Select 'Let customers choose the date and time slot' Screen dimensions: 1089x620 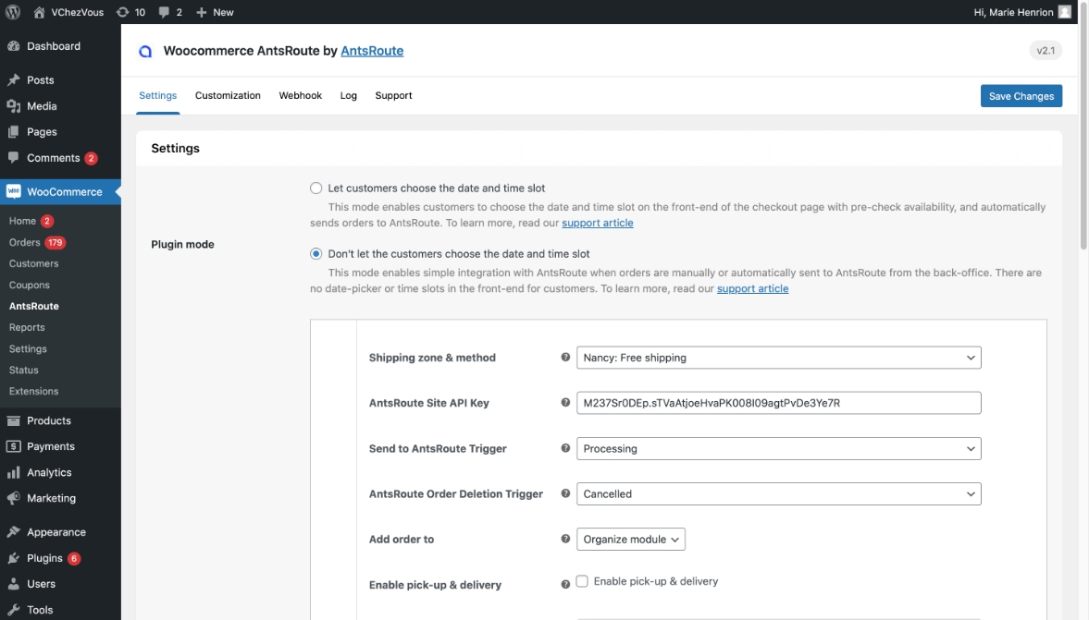tap(316, 188)
